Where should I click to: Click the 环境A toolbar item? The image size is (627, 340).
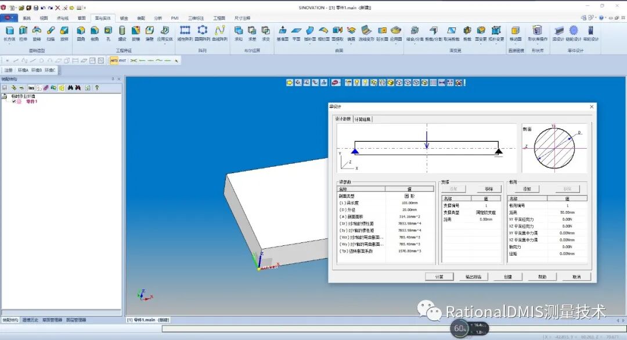tap(23, 70)
